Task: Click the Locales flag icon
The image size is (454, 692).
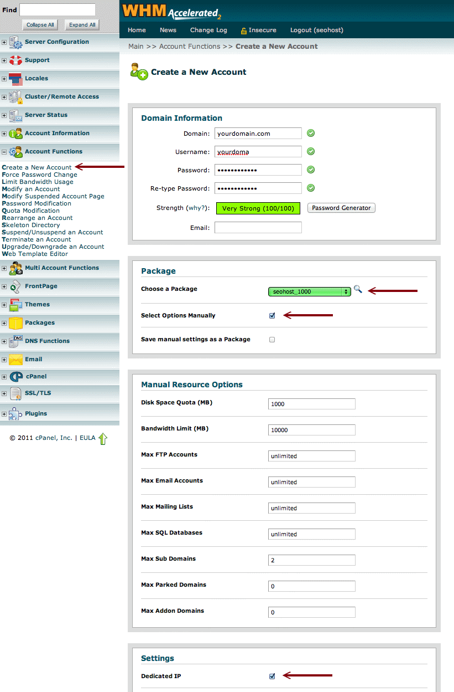Action: 15,79
